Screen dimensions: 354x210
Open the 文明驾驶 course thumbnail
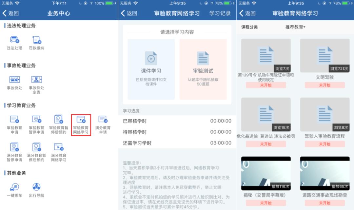click(x=324, y=55)
